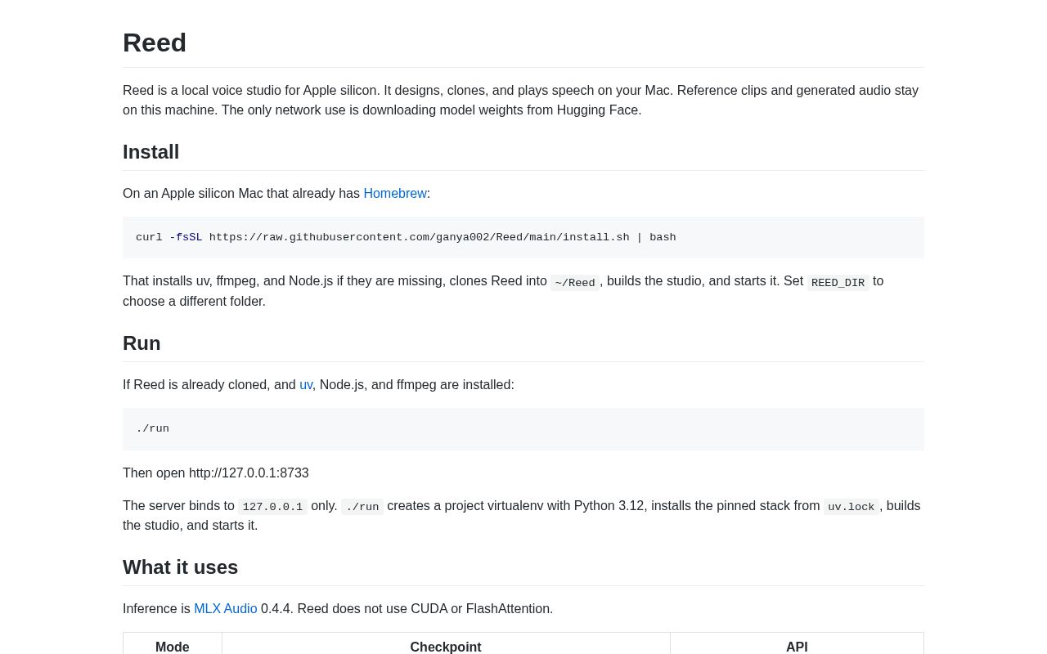Screen dimensions: 1047x654
Task: Click the Then open http://127.0.0.1:8733 text
Action: (x=216, y=473)
